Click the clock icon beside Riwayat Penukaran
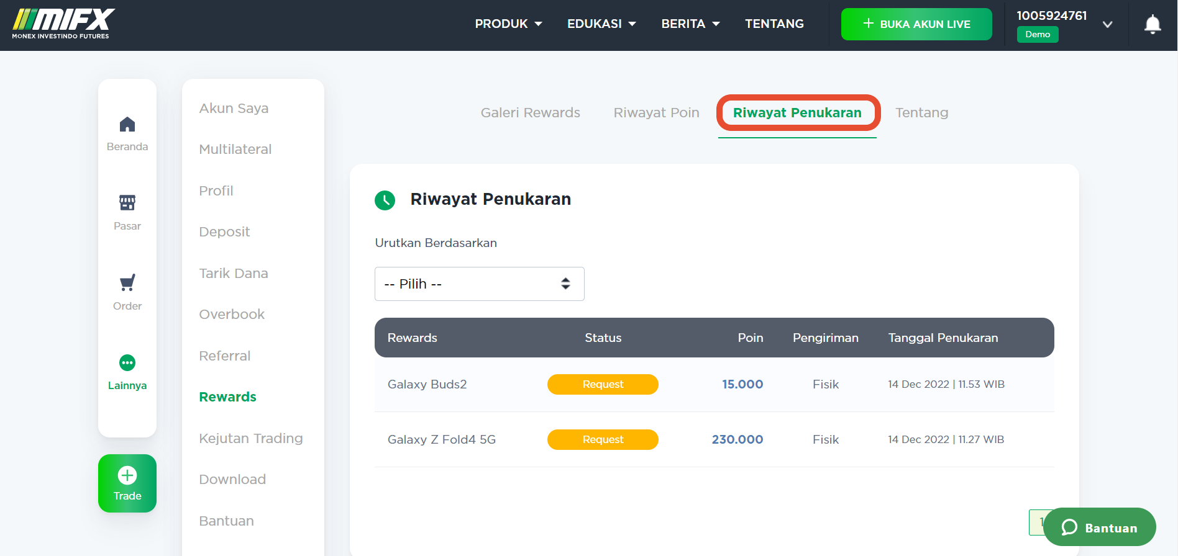 pos(385,200)
